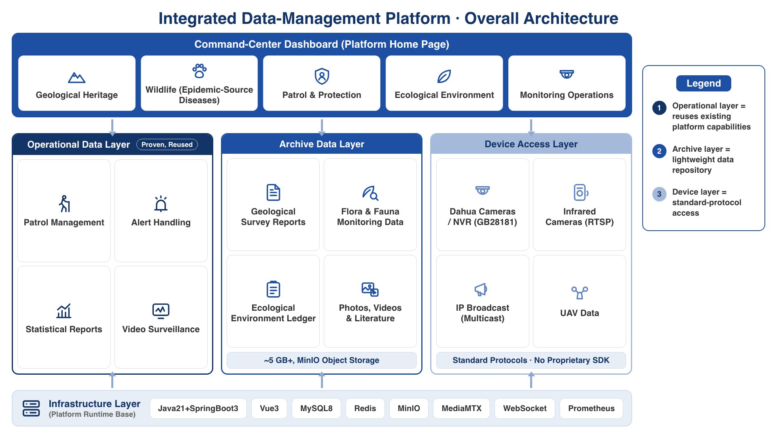Click the Infrastructure Layer heading text

point(94,404)
